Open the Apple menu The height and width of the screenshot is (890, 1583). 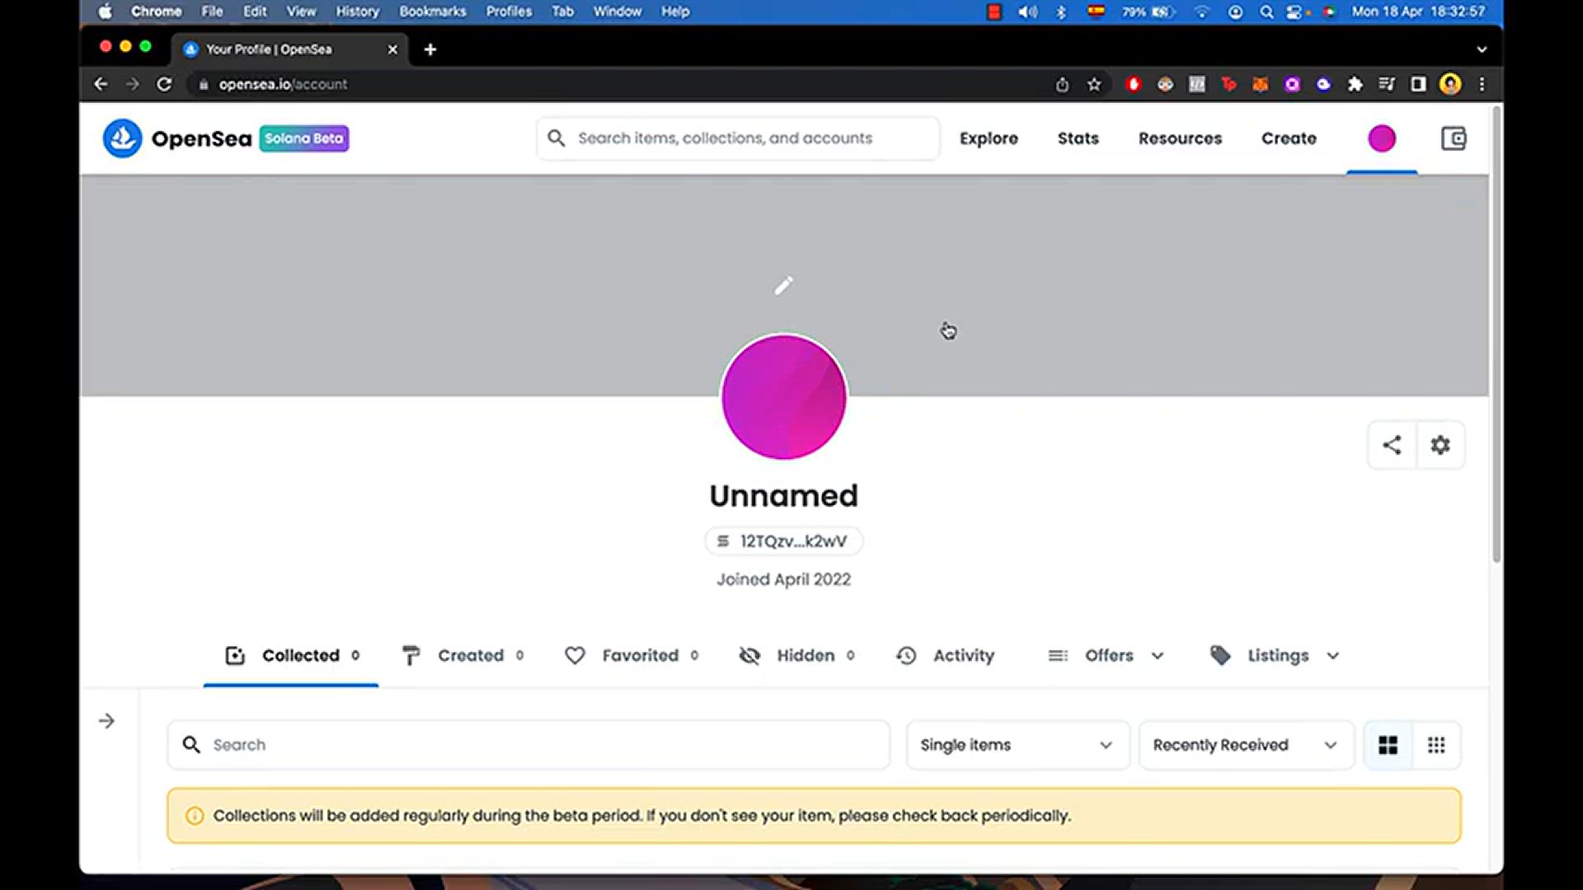(x=105, y=12)
